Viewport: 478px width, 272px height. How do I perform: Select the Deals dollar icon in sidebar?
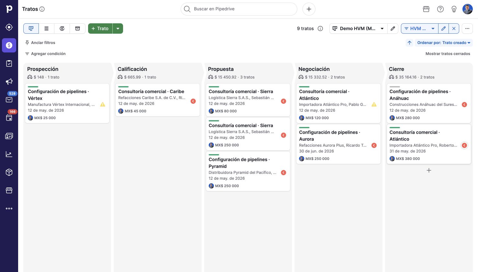click(x=9, y=45)
